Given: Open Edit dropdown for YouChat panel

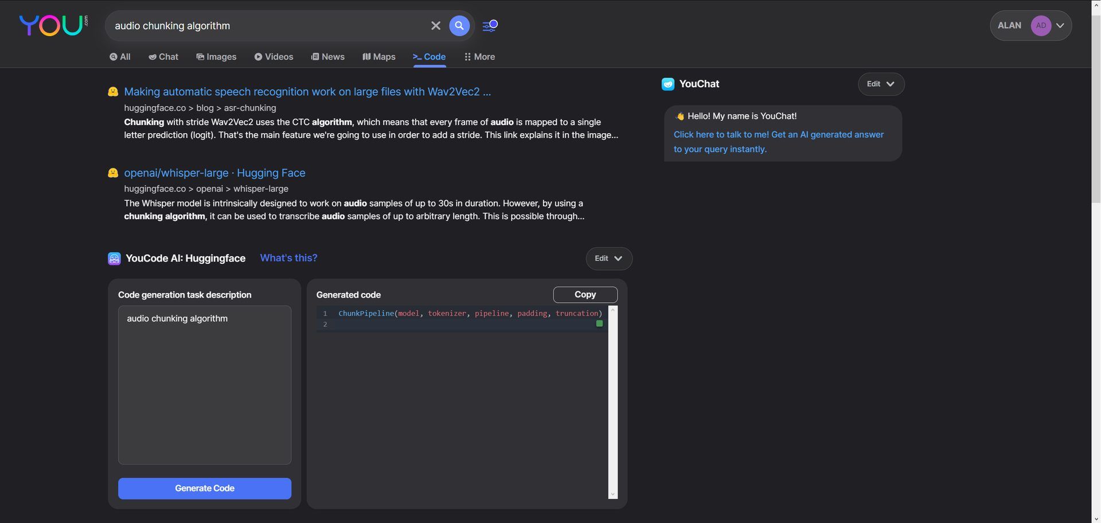Looking at the screenshot, I should pyautogui.click(x=881, y=84).
